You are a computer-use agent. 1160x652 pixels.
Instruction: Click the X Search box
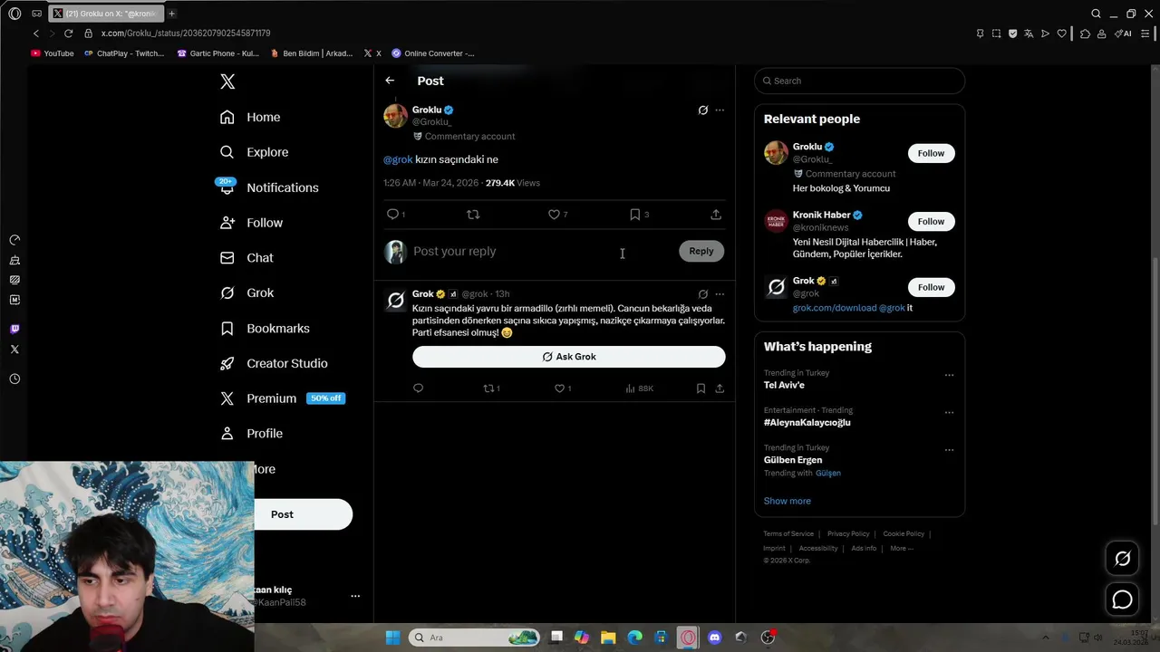[859, 81]
